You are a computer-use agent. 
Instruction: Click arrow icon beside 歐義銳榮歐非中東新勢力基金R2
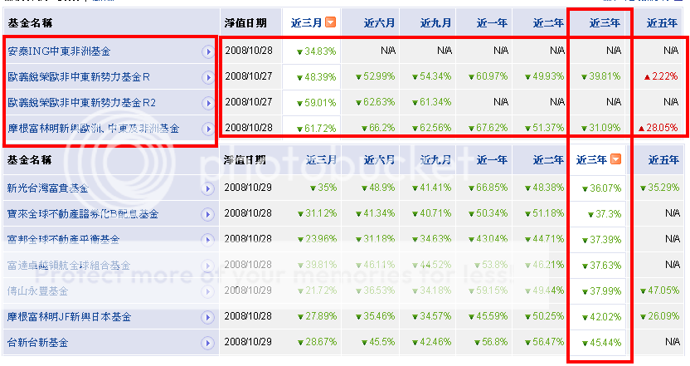coord(207,103)
